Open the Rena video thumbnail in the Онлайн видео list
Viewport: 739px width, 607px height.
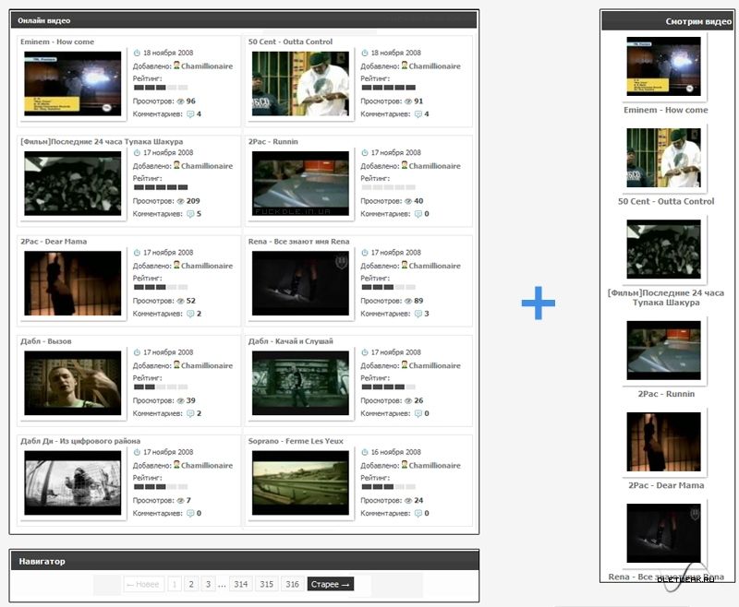point(301,283)
